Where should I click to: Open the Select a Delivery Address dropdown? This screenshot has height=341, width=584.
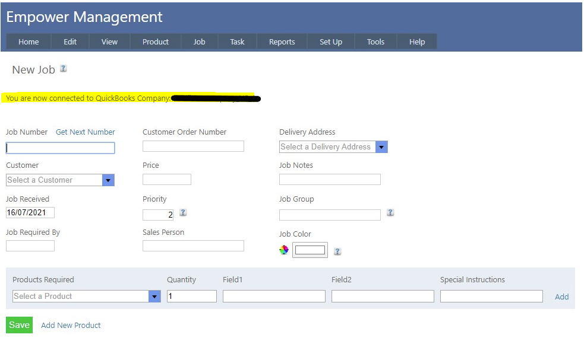click(x=381, y=147)
